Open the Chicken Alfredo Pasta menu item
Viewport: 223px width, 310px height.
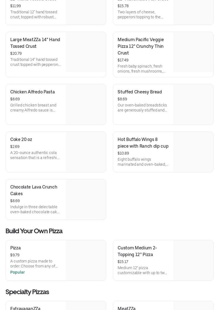click(32, 92)
